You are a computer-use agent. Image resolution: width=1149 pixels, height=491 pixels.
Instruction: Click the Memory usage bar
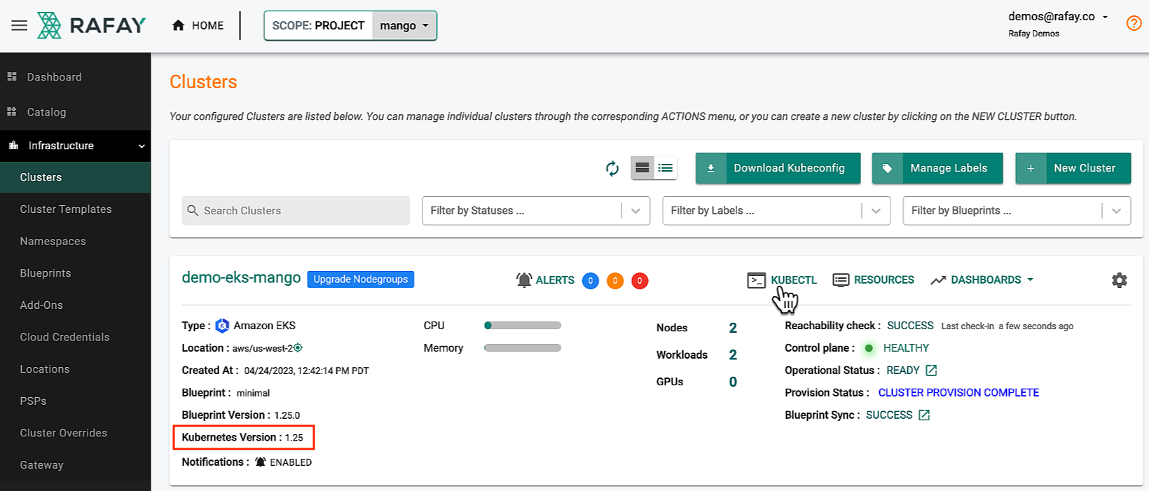tap(523, 348)
